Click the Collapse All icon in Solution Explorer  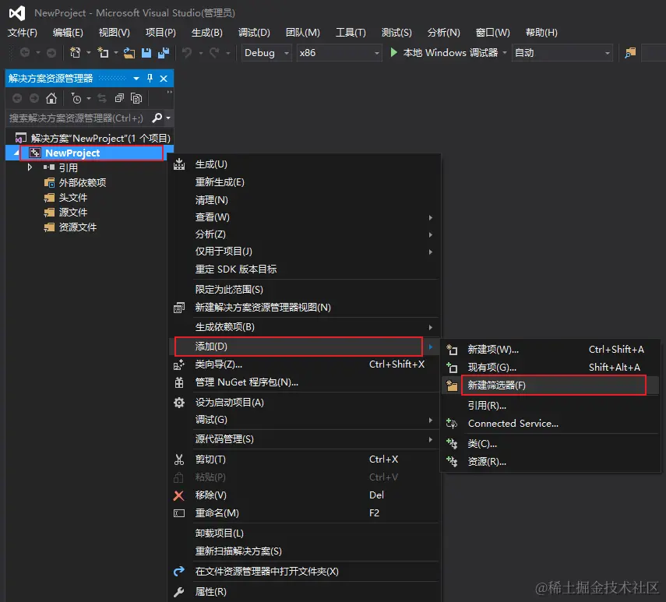[x=119, y=98]
